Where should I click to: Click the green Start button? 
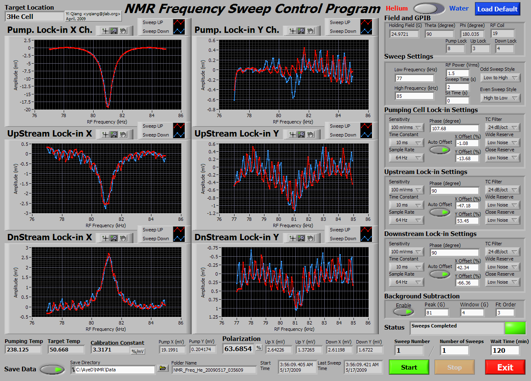[409, 367]
